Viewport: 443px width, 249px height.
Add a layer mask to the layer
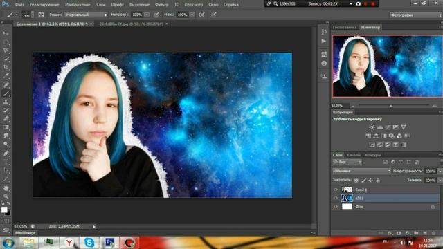tap(399, 233)
